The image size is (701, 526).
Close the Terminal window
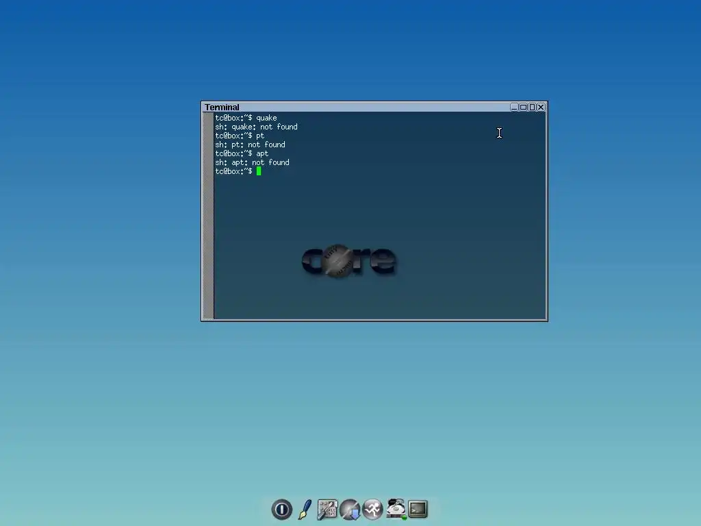coord(541,107)
